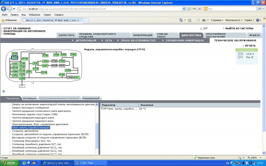Click the blue information icon below the diagram
The width and height of the screenshot is (266, 166).
point(4,91)
